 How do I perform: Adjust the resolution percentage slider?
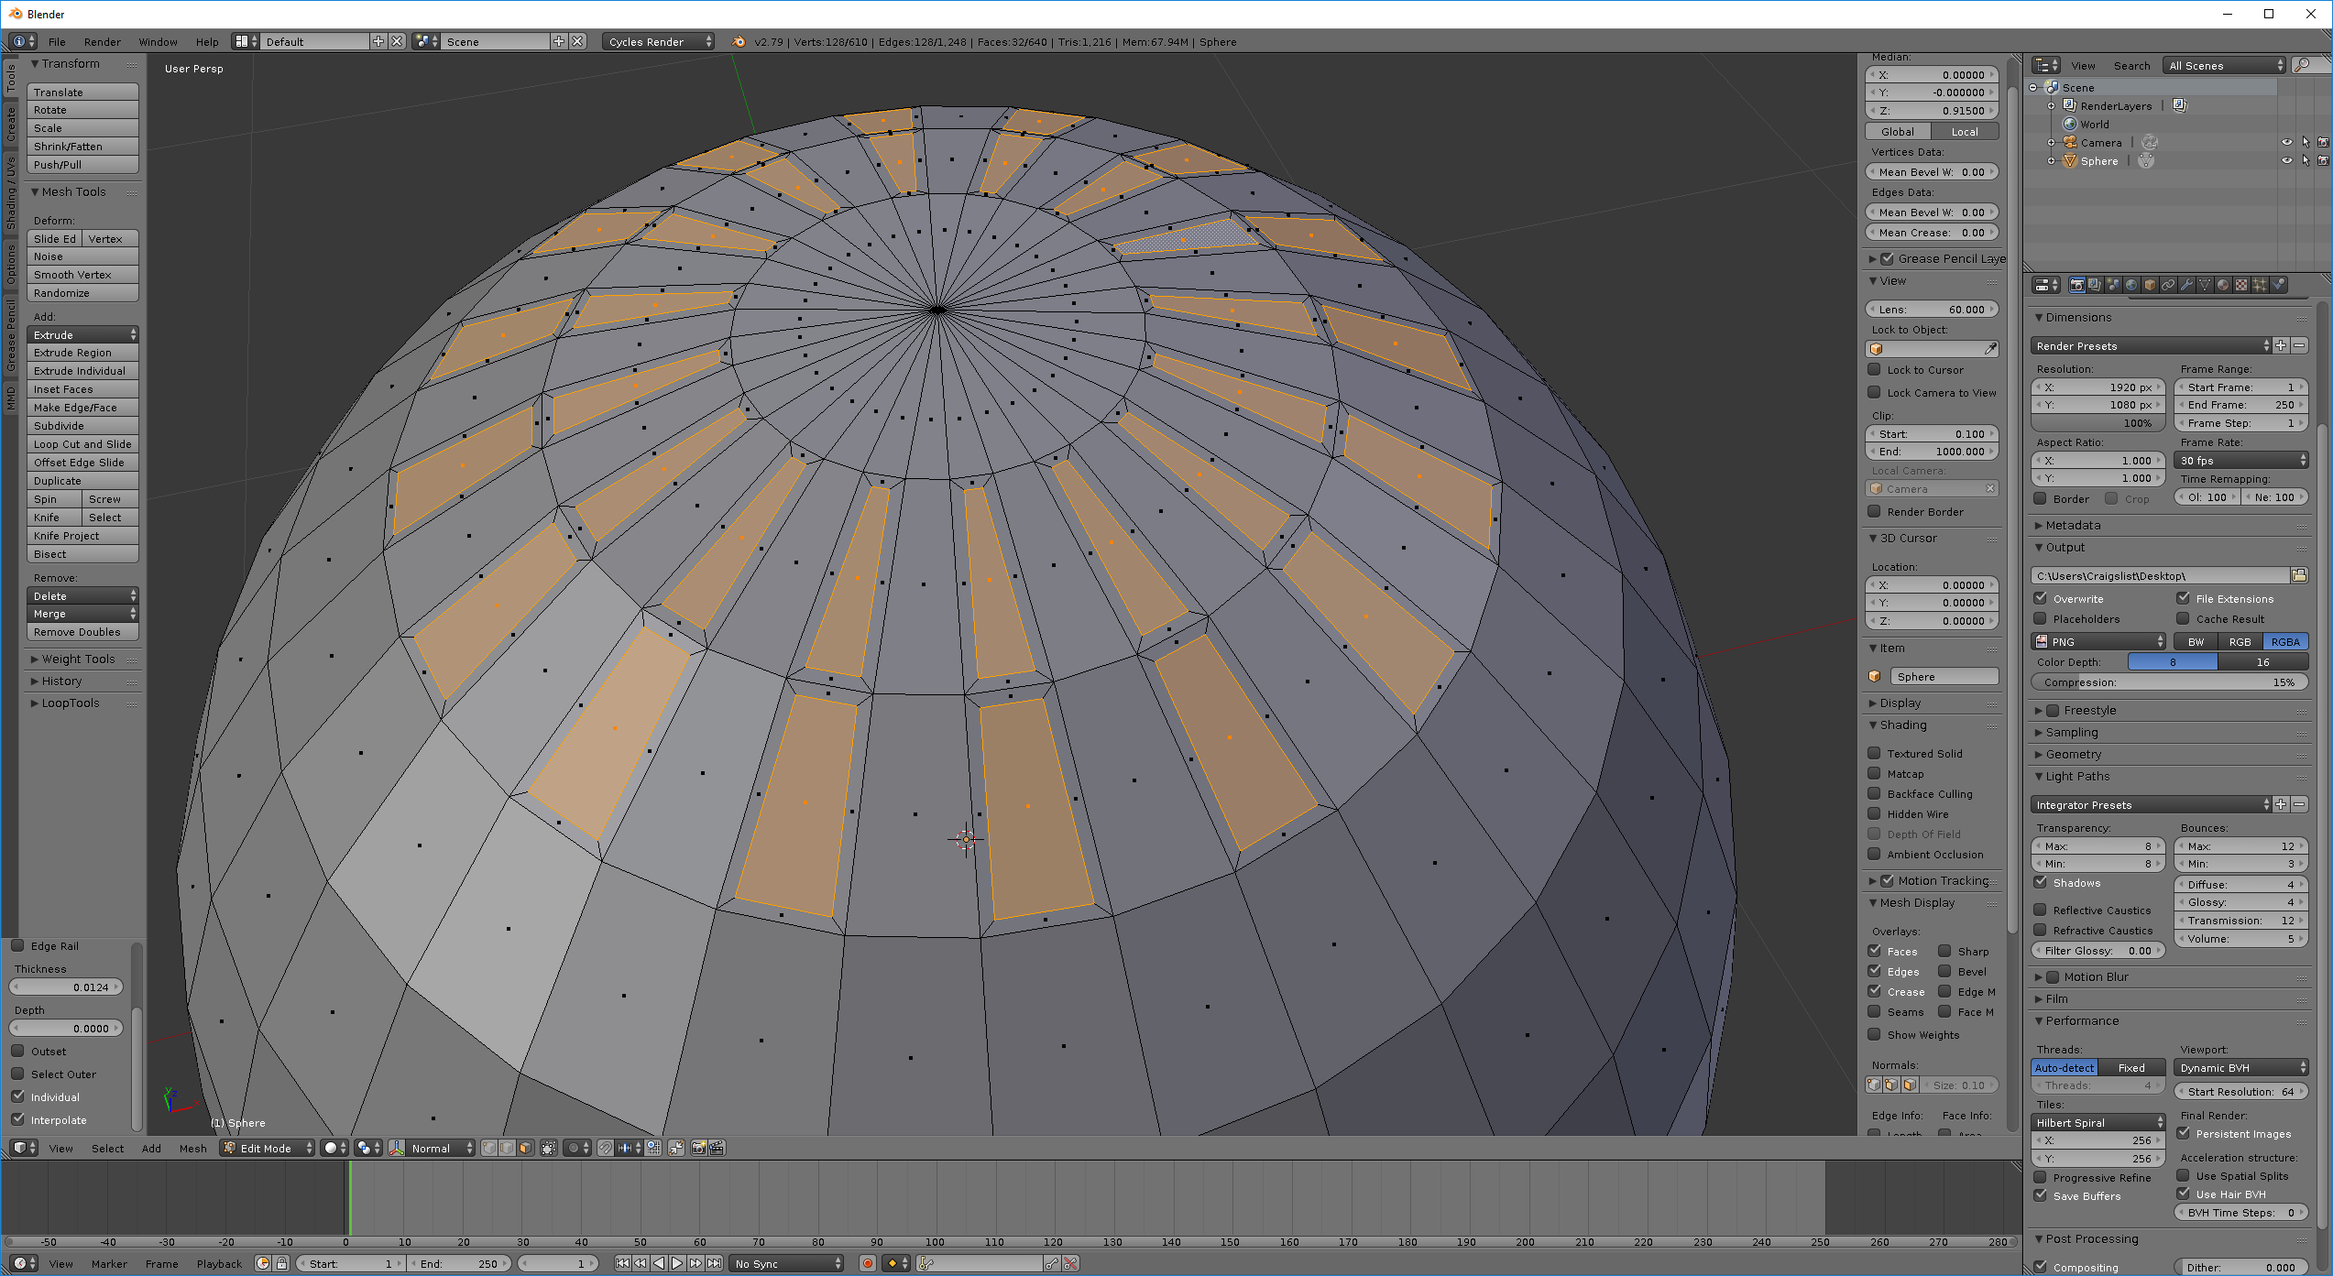click(2098, 422)
